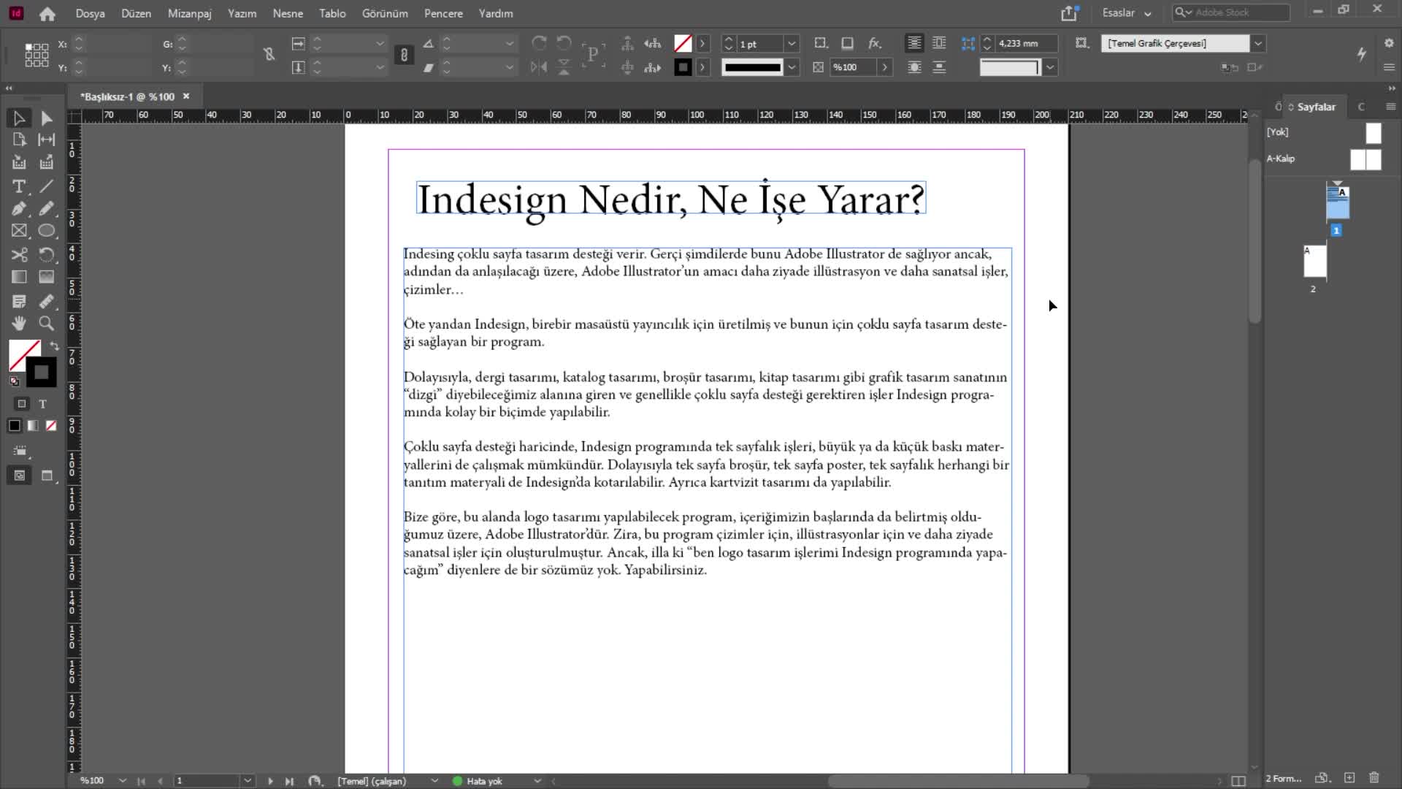1402x789 pixels.
Task: Toggle Normal view mode button
Action: pos(20,476)
